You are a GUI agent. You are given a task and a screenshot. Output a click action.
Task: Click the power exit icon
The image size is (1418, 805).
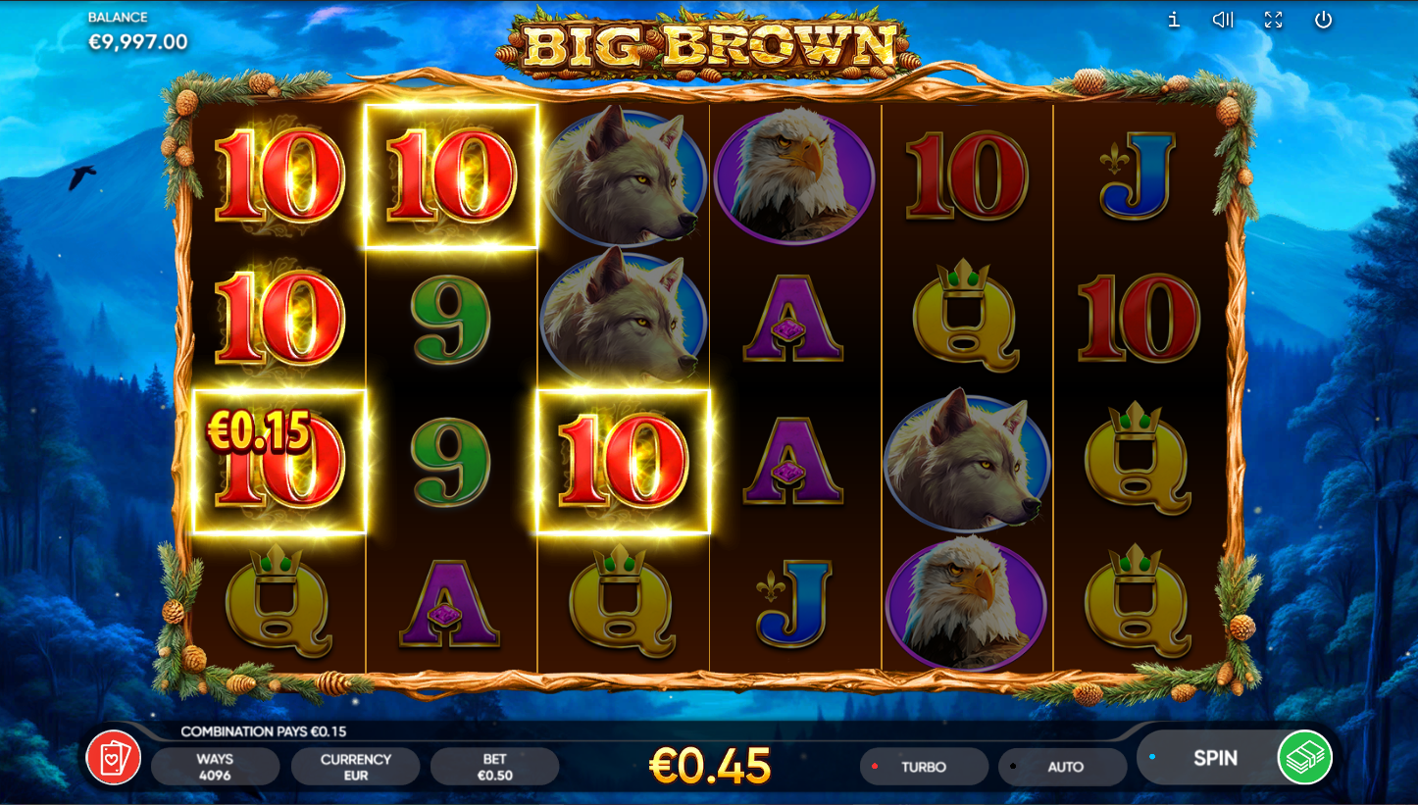pyautogui.click(x=1324, y=20)
